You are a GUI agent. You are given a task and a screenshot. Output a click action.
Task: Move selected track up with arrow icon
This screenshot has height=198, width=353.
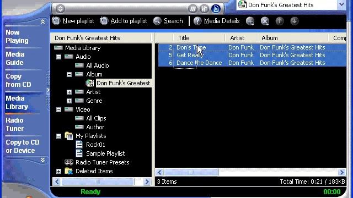(280, 21)
